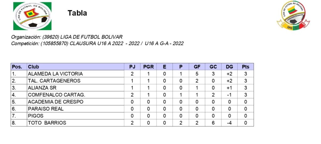
Task: Click the Pts column header
Action: click(x=245, y=67)
